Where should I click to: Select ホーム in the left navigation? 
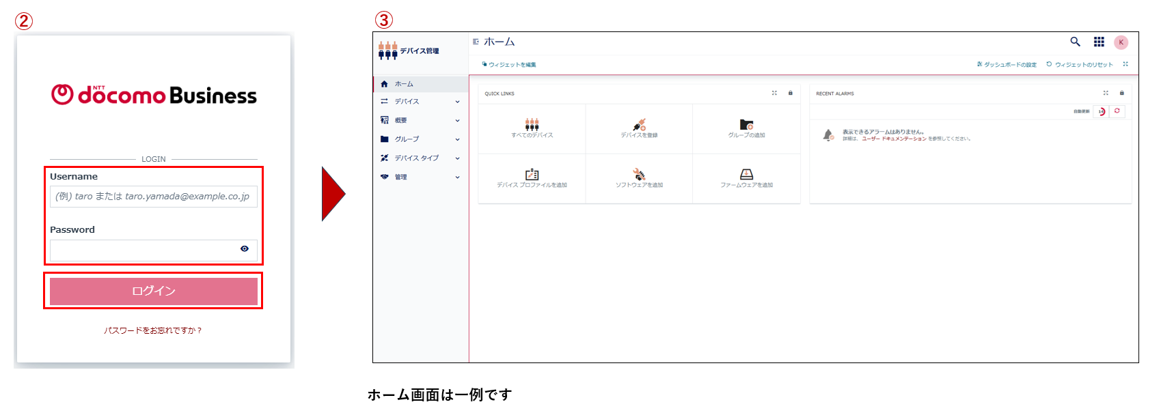tap(405, 84)
